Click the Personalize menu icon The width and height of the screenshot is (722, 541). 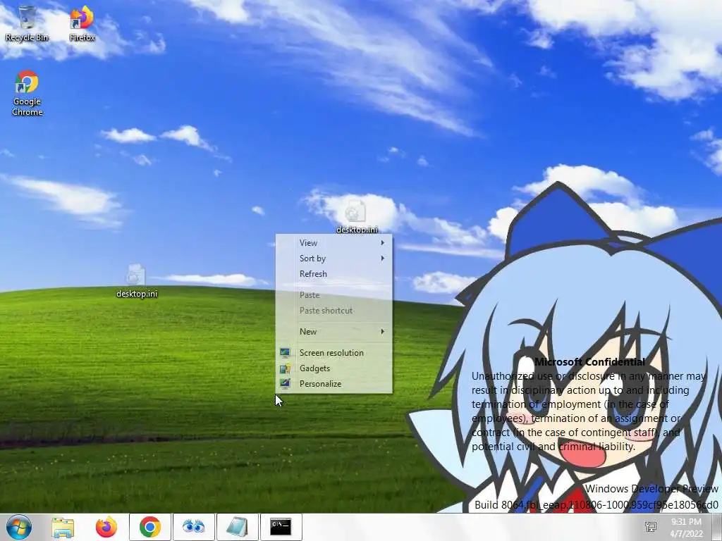pos(285,384)
